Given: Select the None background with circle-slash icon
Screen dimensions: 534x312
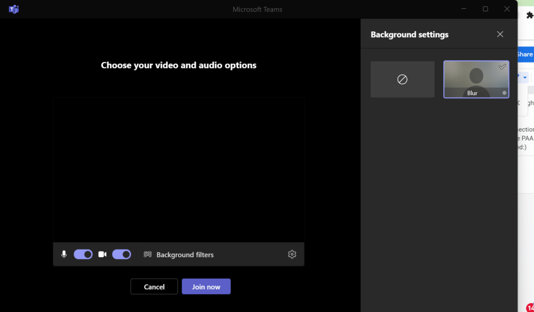Looking at the screenshot, I should pyautogui.click(x=402, y=79).
